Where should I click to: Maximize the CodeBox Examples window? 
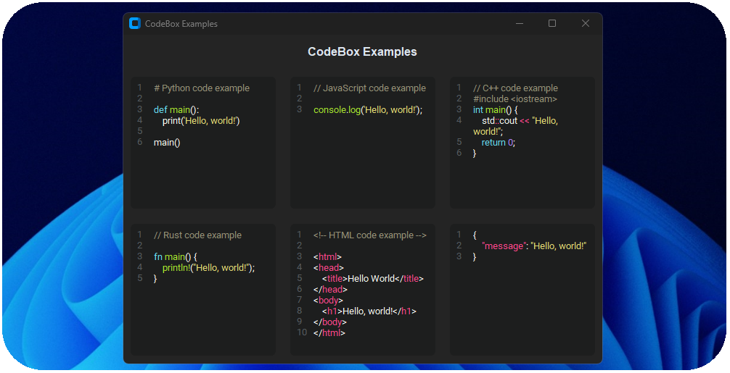552,24
